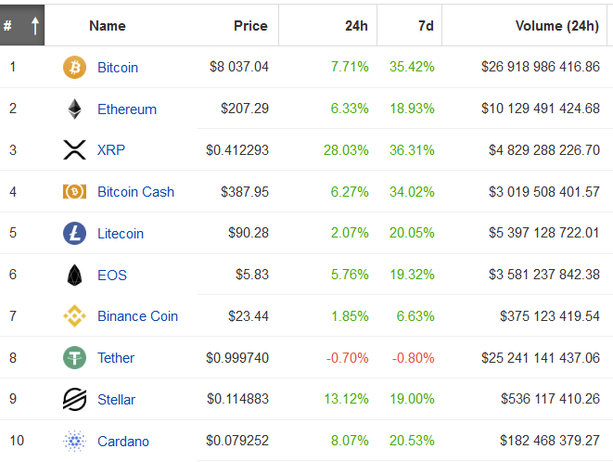Open the Cardano name link
The height and width of the screenshot is (462, 613).
[123, 442]
